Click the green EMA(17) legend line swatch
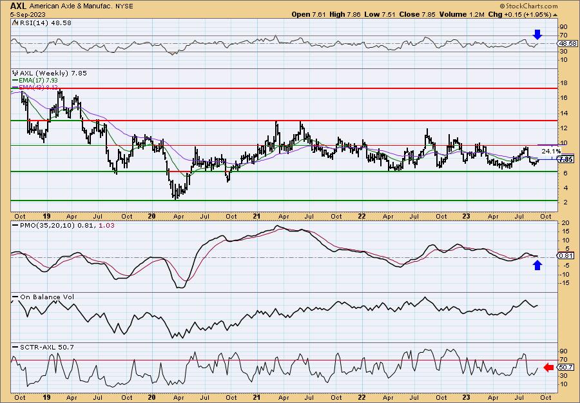This screenshot has width=580, height=403. point(15,81)
